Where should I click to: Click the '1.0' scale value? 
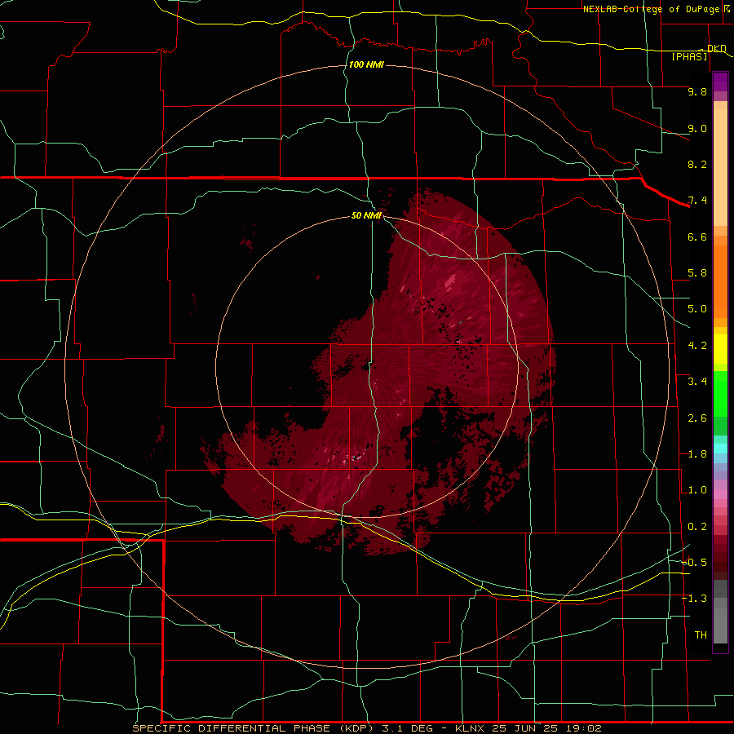(697, 490)
